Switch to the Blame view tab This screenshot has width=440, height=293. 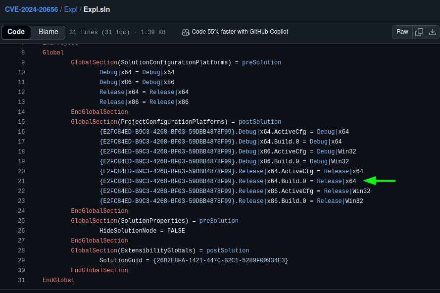pyautogui.click(x=49, y=32)
